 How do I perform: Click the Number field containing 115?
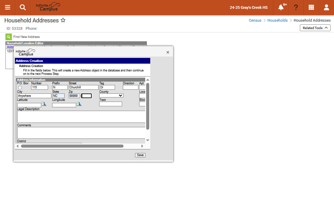click(x=40, y=87)
